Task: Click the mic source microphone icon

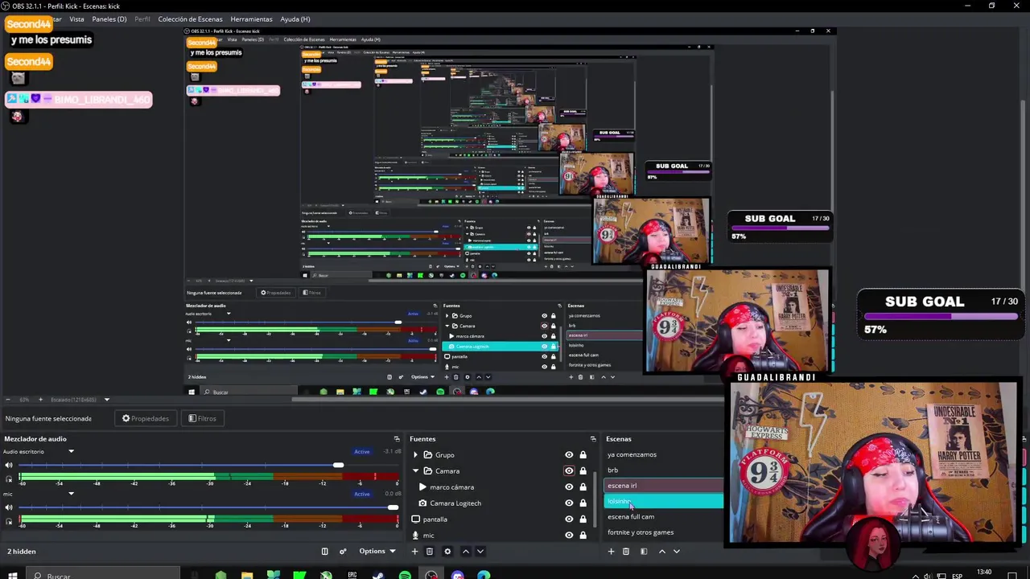Action: pyautogui.click(x=416, y=536)
